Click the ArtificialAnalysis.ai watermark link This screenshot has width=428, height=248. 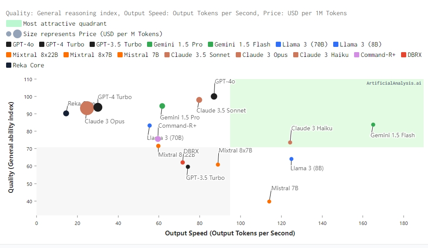[x=393, y=83]
